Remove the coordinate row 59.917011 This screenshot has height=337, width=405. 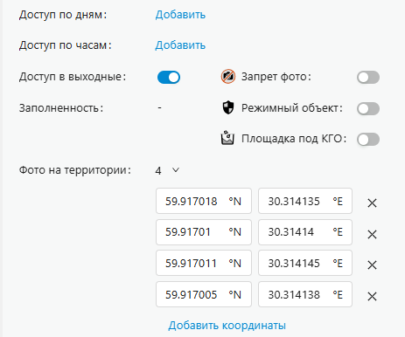pos(372,265)
